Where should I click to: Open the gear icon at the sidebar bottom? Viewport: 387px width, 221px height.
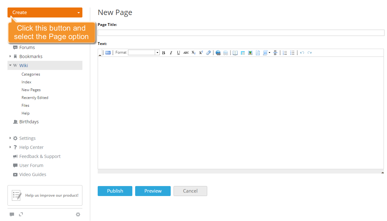pyautogui.click(x=78, y=214)
